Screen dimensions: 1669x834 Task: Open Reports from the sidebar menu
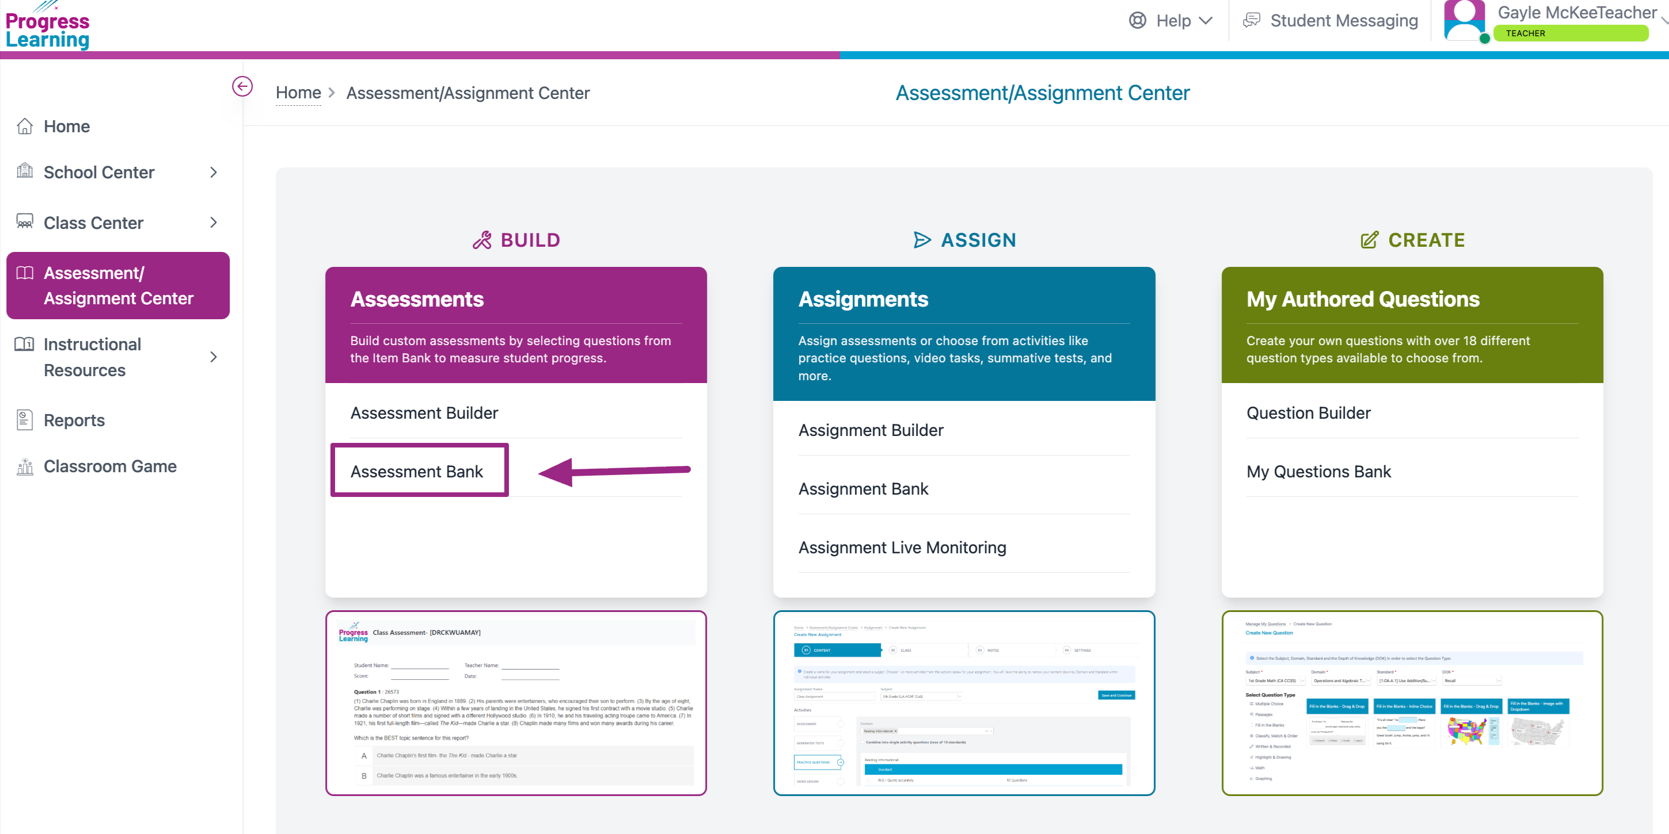click(74, 420)
